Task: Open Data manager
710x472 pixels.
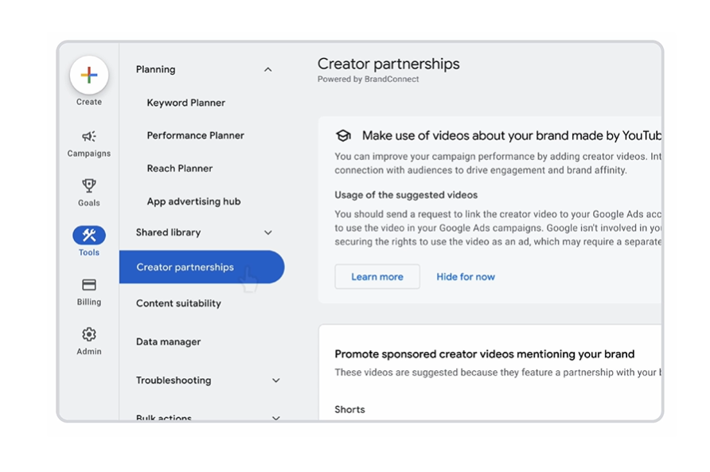Action: coord(169,342)
